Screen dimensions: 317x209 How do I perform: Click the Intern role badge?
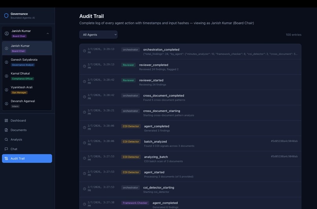[x=15, y=106]
